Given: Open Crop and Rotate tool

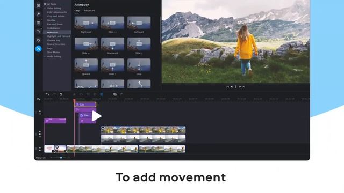Looking at the screenshot, I should point(56,16).
